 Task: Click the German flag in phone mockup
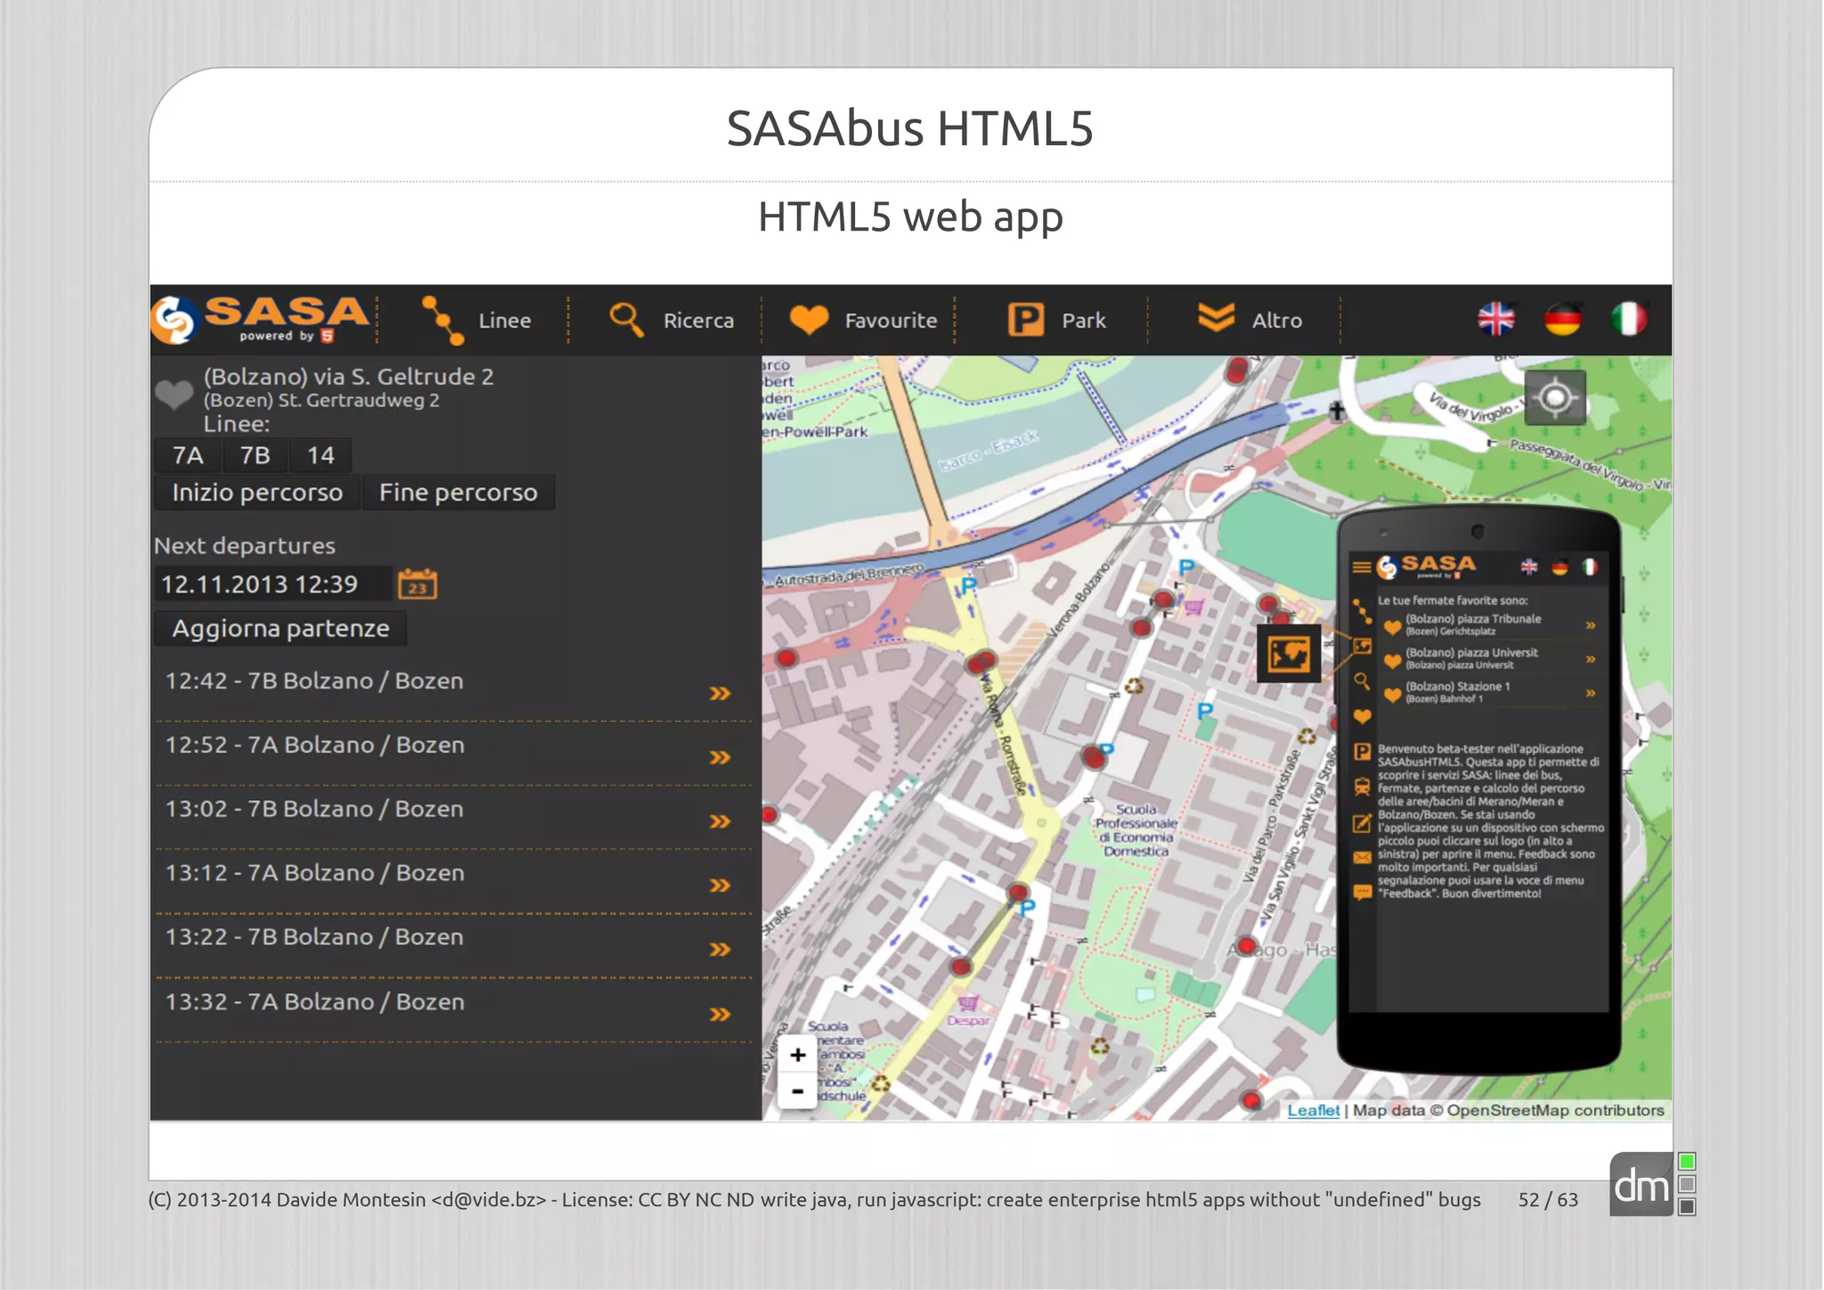(x=1559, y=567)
